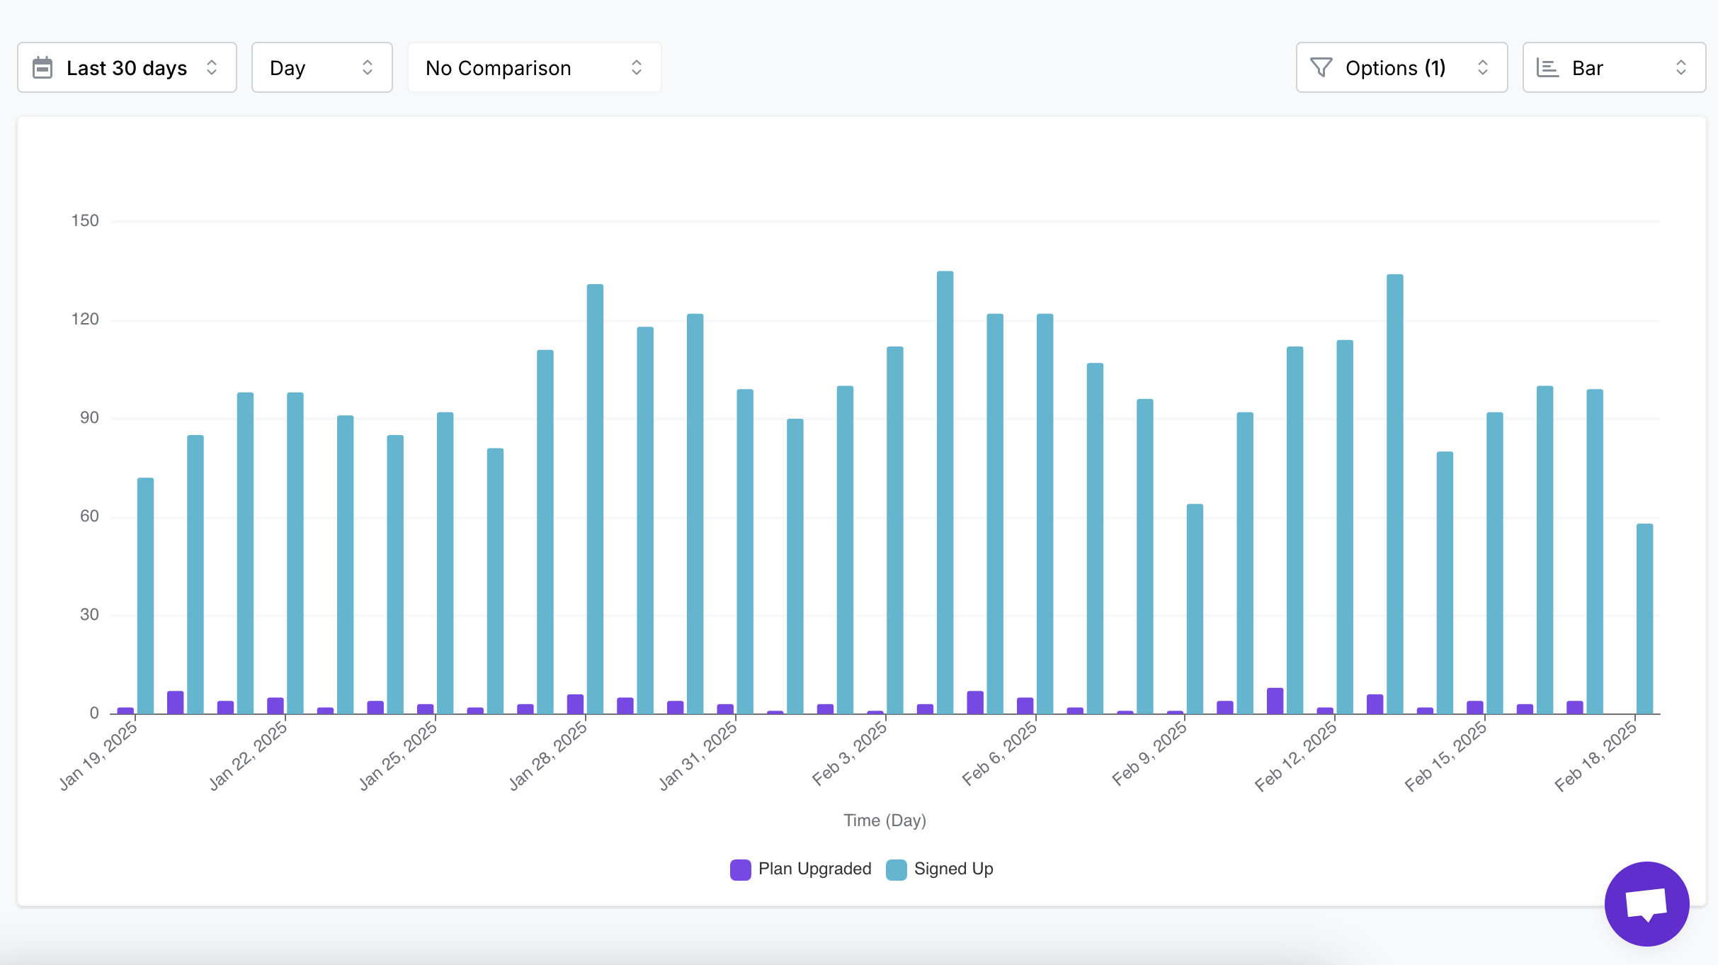Click the bar chart icon beside Bar
This screenshot has width=1718, height=965.
tap(1547, 68)
